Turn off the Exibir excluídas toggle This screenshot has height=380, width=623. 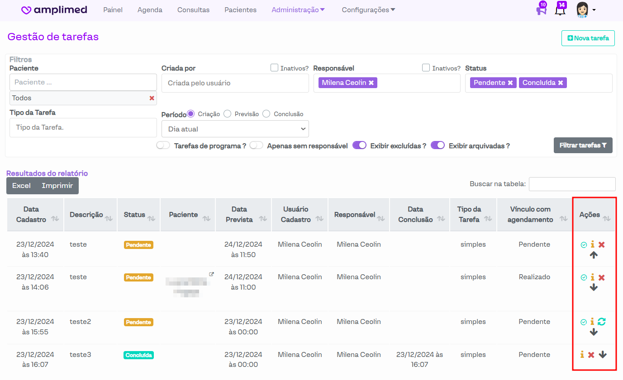pos(359,145)
